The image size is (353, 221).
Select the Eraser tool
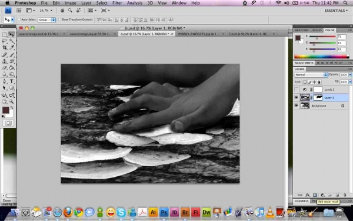tap(4, 68)
